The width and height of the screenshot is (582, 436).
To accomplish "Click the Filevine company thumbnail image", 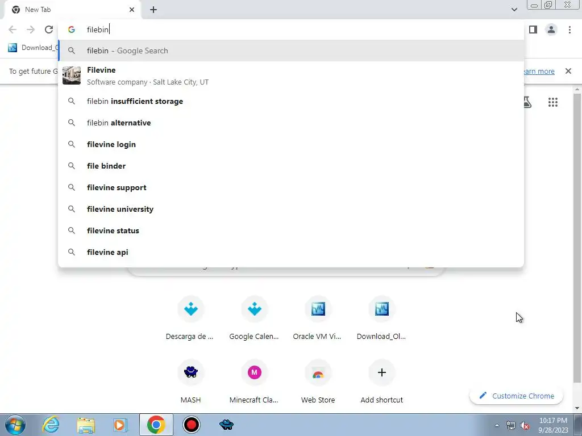I will point(72,76).
